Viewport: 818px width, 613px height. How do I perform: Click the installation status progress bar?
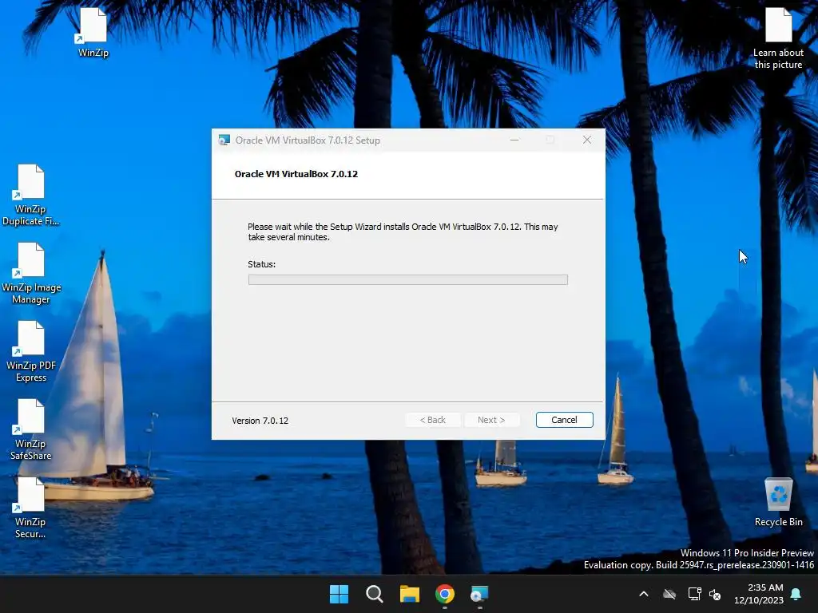tap(408, 280)
